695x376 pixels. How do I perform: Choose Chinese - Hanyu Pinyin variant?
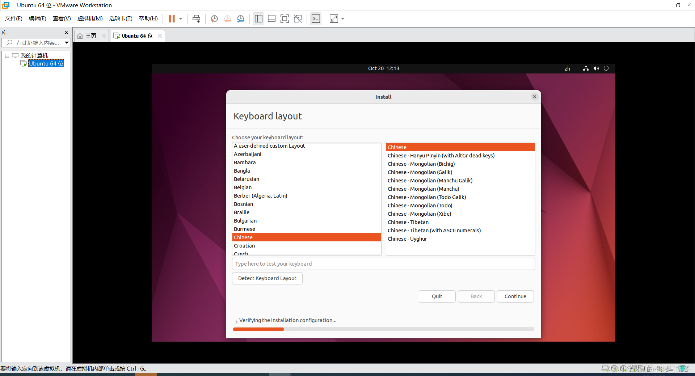460,156
